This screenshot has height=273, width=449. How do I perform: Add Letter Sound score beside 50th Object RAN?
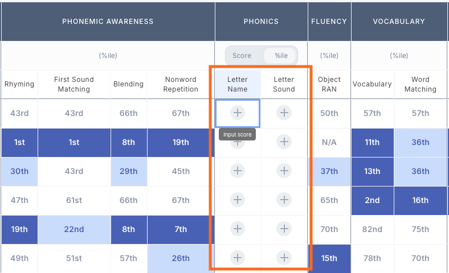tap(284, 113)
